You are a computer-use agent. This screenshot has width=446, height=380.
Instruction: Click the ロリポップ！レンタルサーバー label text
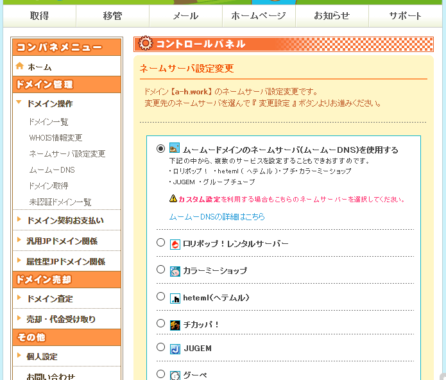point(236,244)
